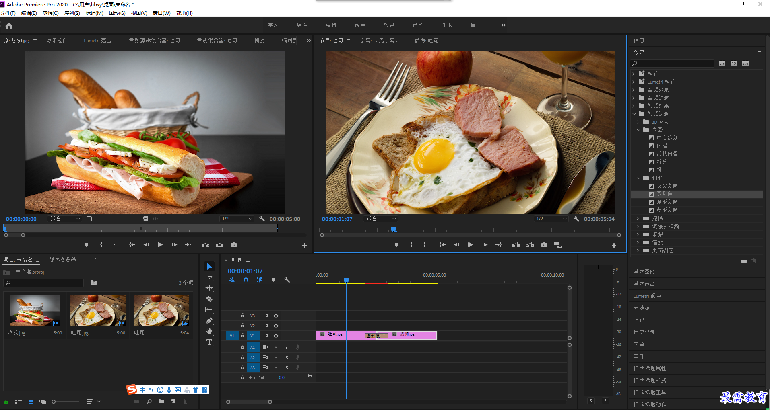770x410 pixels.
Task: Show more workspaces via double chevron
Action: pos(504,25)
